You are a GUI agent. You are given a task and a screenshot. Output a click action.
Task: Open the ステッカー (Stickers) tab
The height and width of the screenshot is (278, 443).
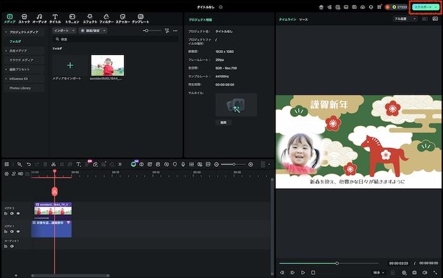pyautogui.click(x=123, y=18)
